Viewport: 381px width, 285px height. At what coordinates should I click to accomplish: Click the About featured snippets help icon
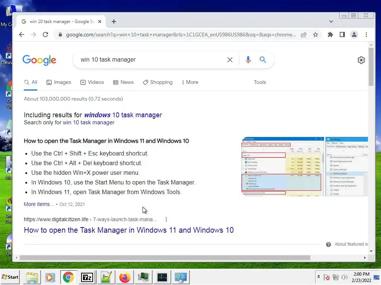pyautogui.click(x=328, y=244)
